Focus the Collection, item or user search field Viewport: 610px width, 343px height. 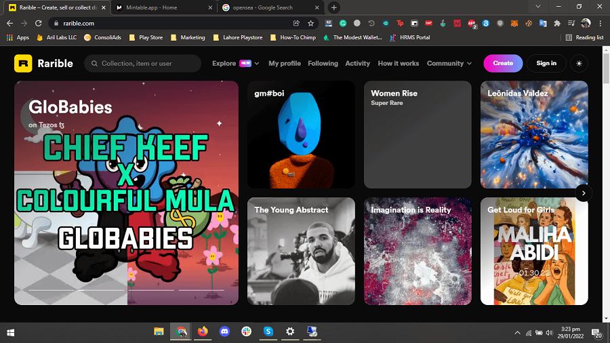pyautogui.click(x=142, y=64)
